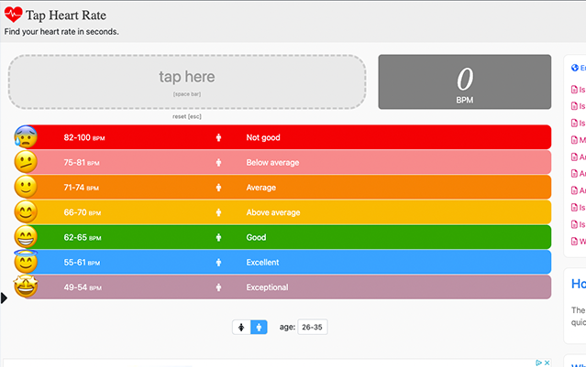
Task: Click the globe icon in the sidebar
Action: coord(575,68)
